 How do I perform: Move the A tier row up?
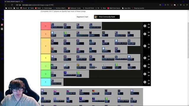pos(149,44)
